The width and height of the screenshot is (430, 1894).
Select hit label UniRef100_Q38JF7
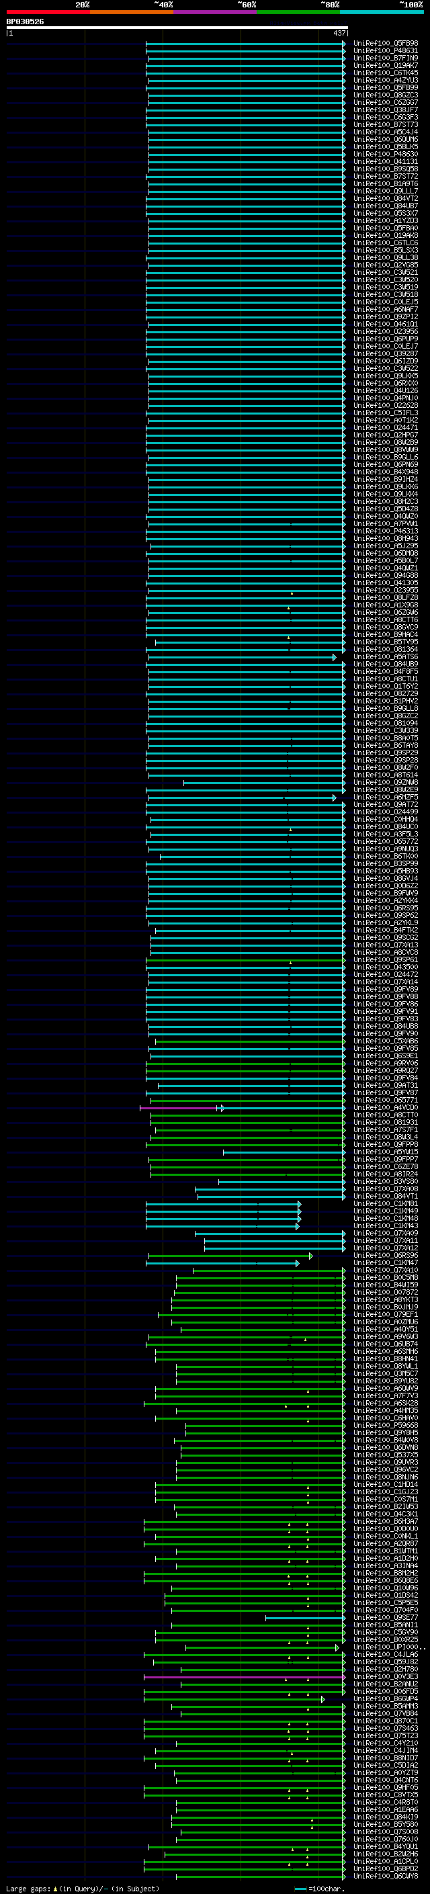coord(386,110)
